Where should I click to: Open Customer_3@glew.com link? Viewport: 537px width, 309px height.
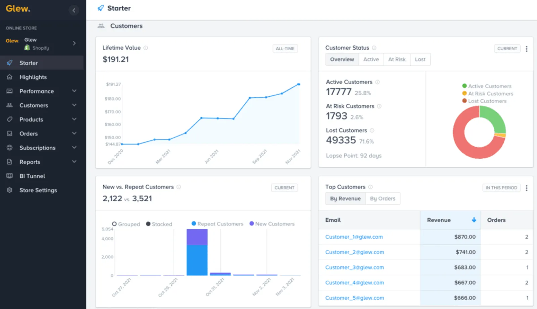(x=354, y=267)
